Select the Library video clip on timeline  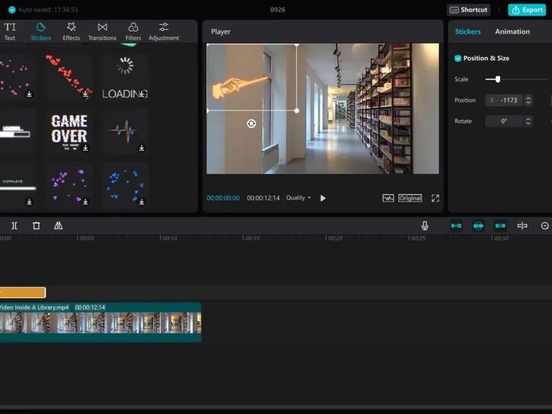tap(100, 322)
